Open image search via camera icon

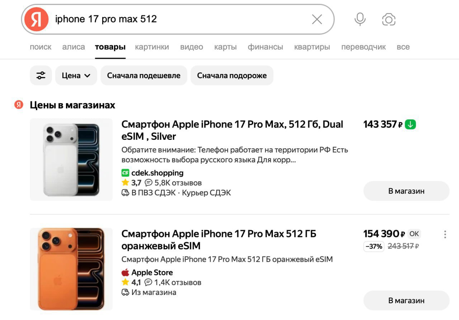tap(389, 19)
